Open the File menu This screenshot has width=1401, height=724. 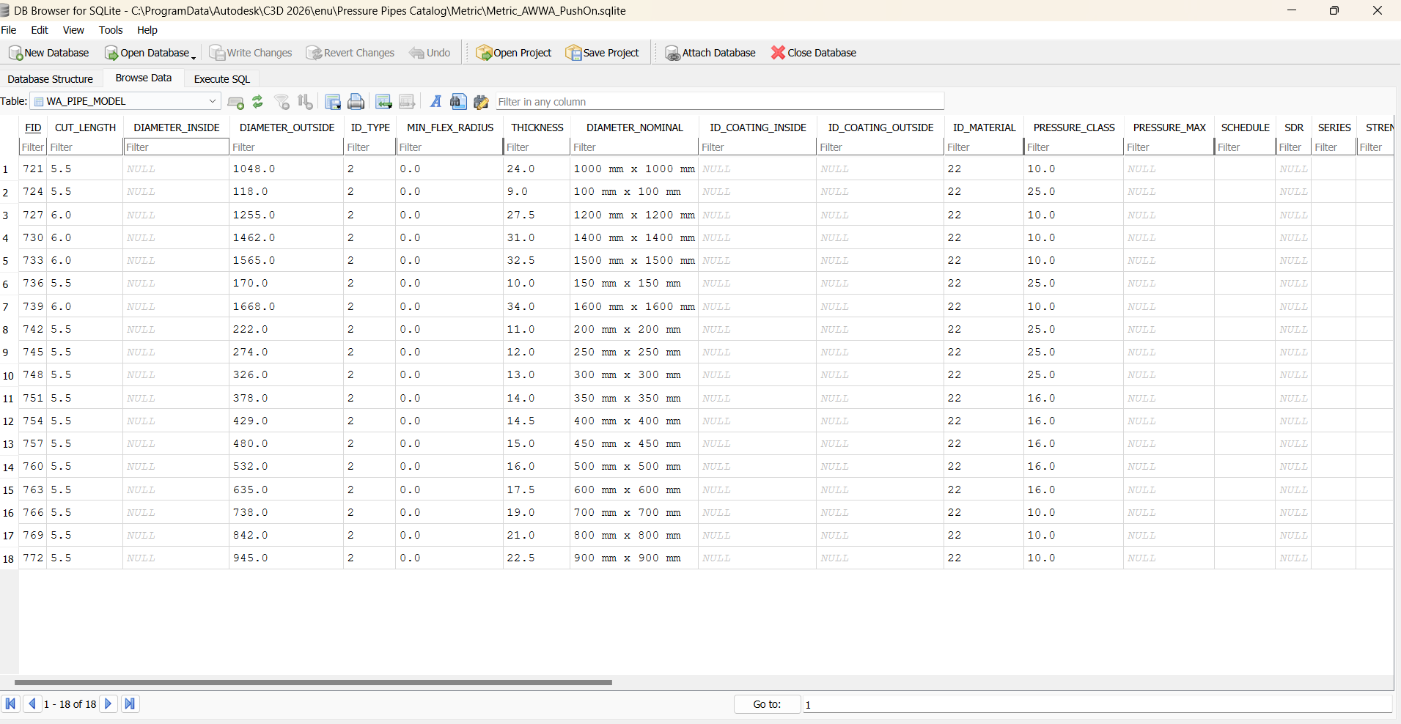click(x=9, y=30)
